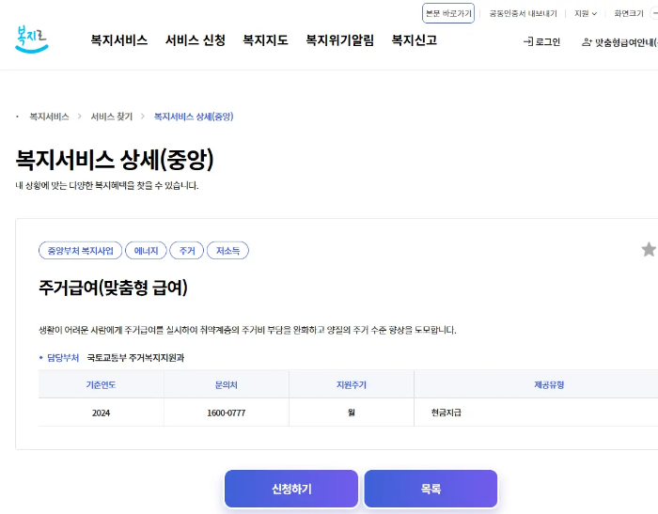This screenshot has width=658, height=514.
Task: Click the 에너지 tag
Action: 146,251
